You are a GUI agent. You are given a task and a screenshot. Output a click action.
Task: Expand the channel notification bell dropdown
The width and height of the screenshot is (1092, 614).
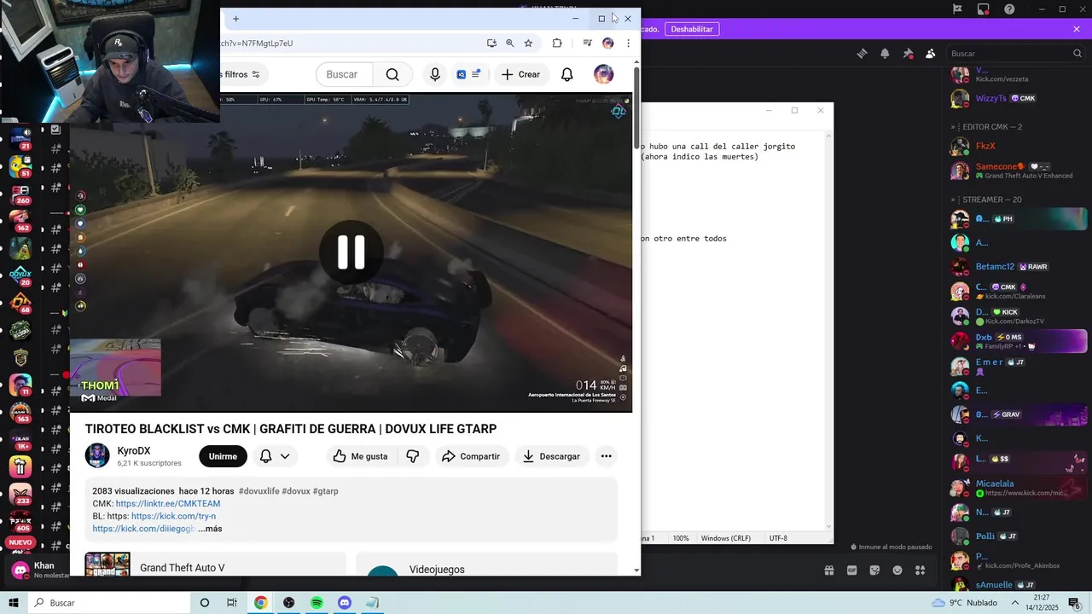click(275, 456)
